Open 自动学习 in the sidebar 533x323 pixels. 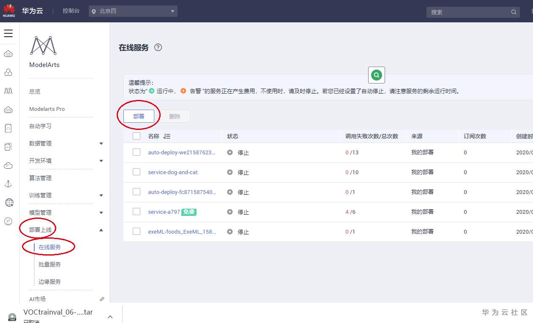[40, 126]
